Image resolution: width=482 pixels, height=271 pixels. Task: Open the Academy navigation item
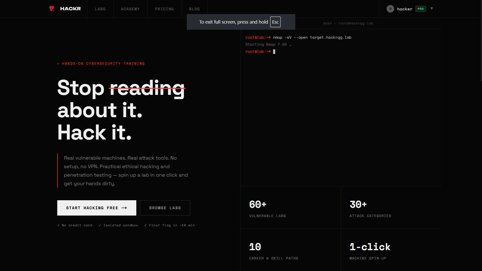[x=130, y=9]
